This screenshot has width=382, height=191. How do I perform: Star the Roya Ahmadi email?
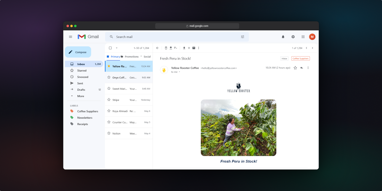point(109,111)
